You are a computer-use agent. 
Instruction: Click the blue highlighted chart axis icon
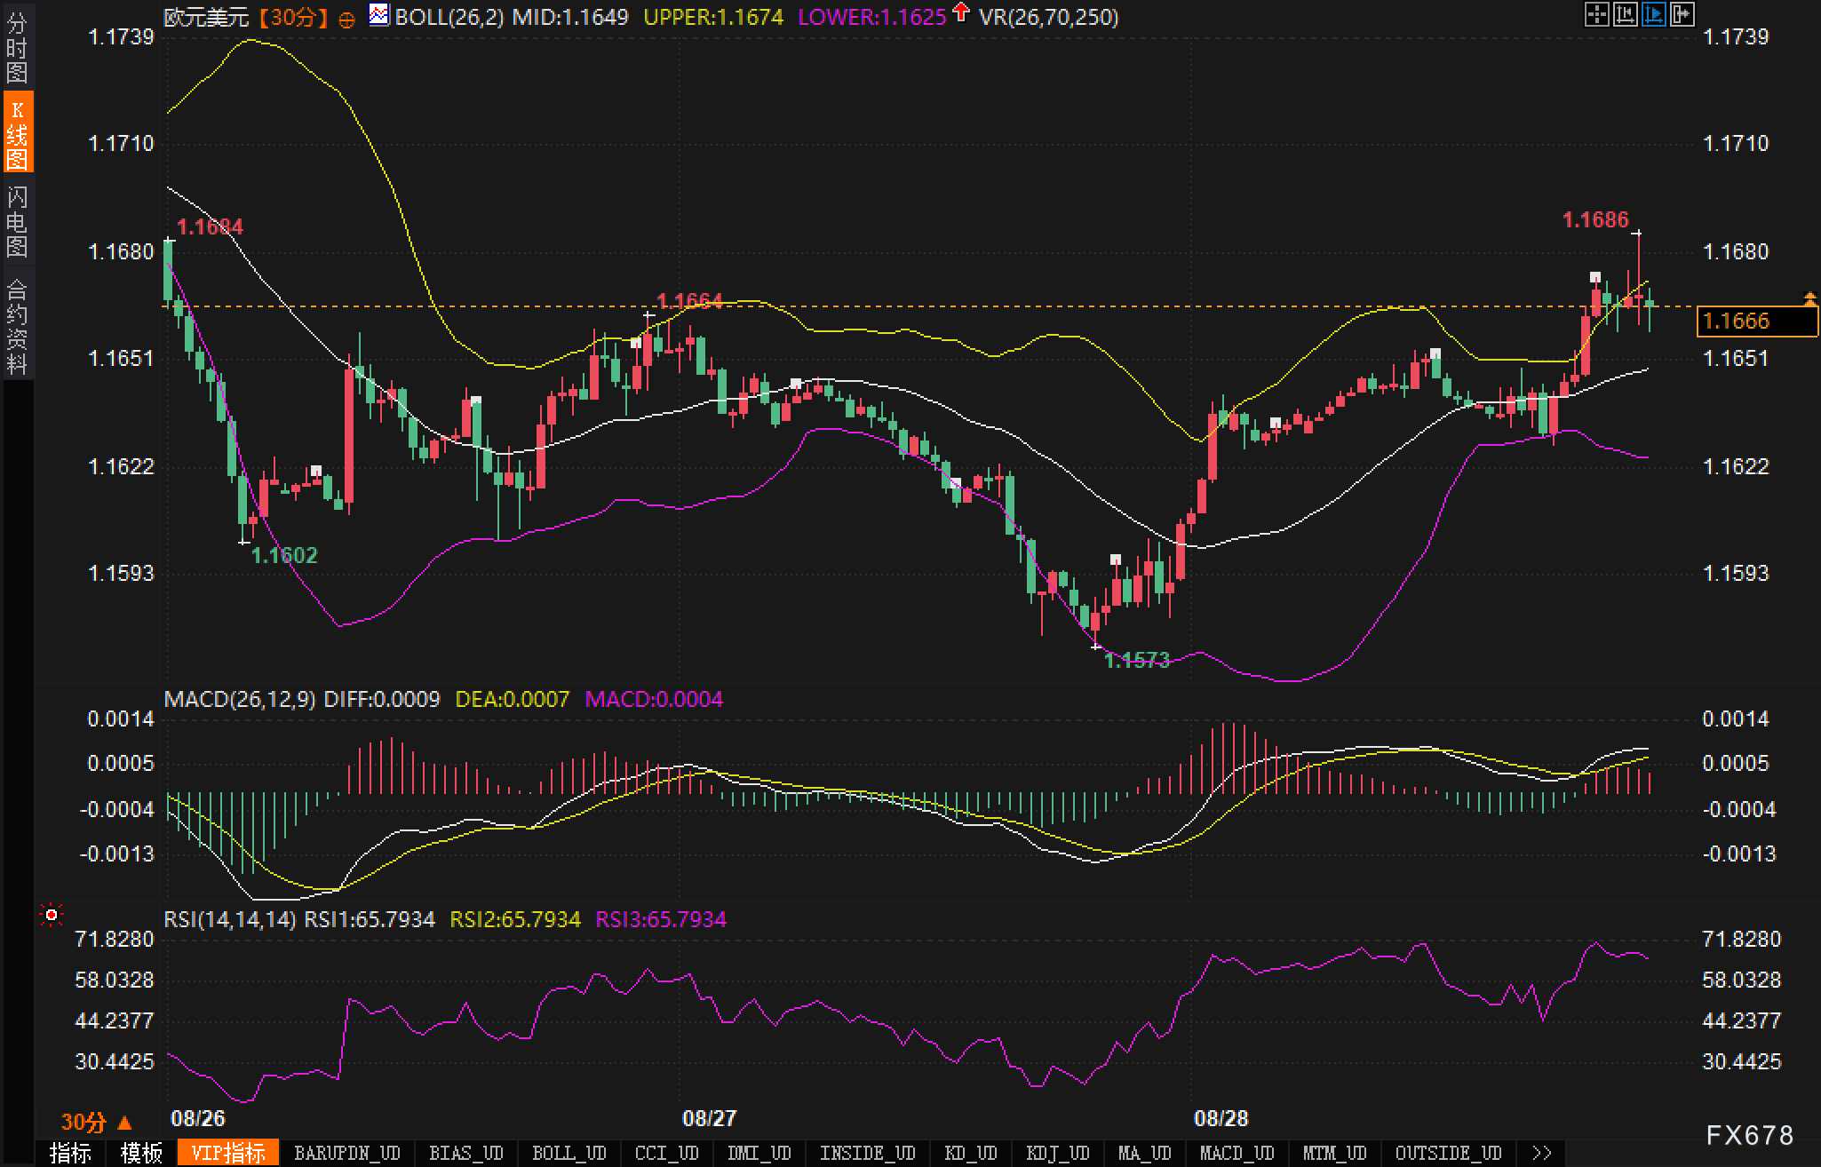tap(1653, 14)
